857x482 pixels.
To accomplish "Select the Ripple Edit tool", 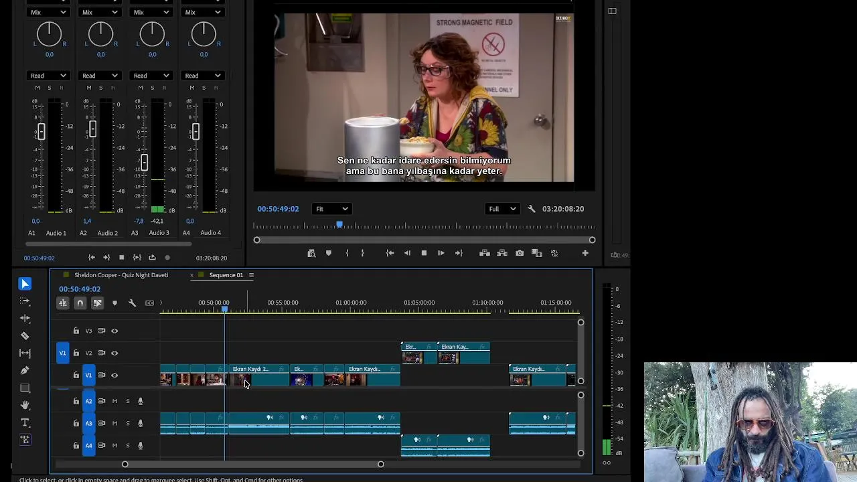I will coord(25,319).
